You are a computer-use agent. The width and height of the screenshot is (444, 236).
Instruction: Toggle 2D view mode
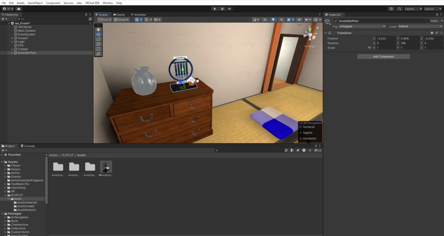265,19
